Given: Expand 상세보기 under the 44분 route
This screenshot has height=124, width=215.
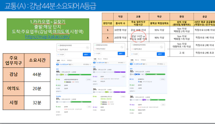Looking at the screenshot, I should (59, 91).
